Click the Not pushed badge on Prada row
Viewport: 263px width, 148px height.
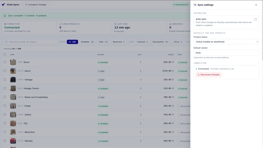tap(184, 106)
